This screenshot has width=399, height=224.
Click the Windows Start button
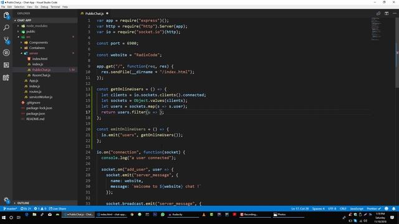tap(4, 218)
